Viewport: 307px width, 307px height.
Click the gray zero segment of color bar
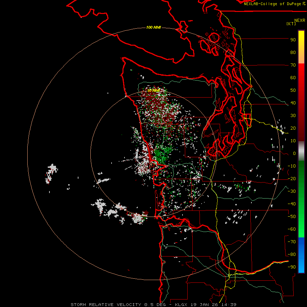coord(301,151)
